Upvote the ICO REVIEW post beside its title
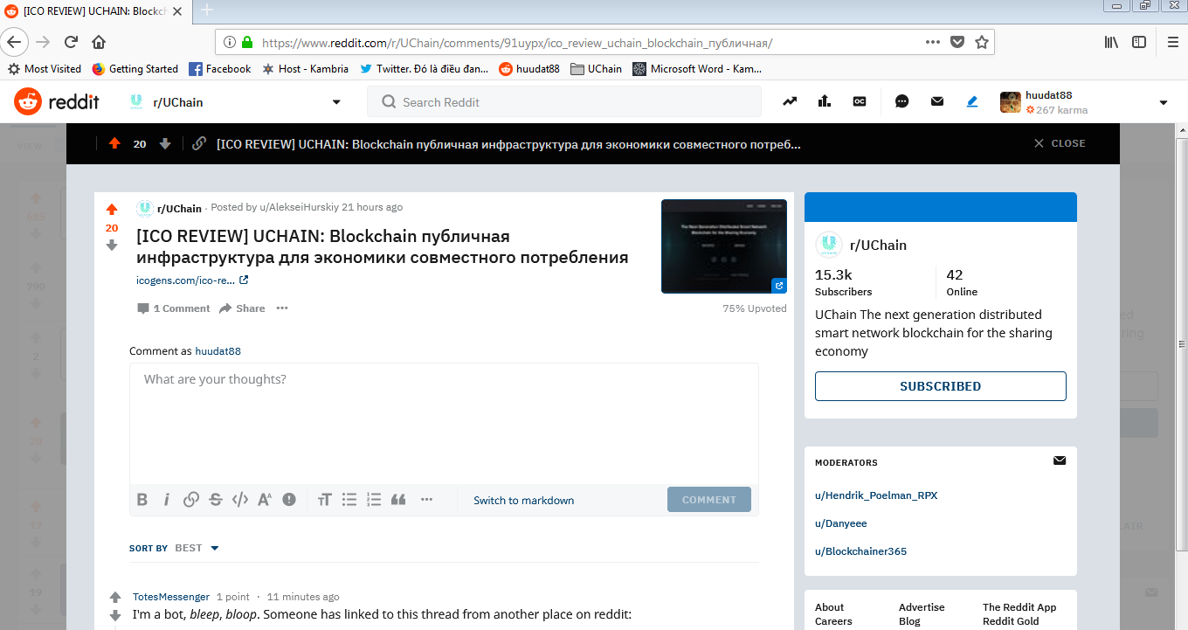This screenshot has width=1188, height=630. click(x=112, y=210)
